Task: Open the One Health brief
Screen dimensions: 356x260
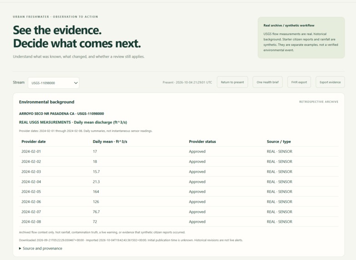Action: click(x=267, y=82)
